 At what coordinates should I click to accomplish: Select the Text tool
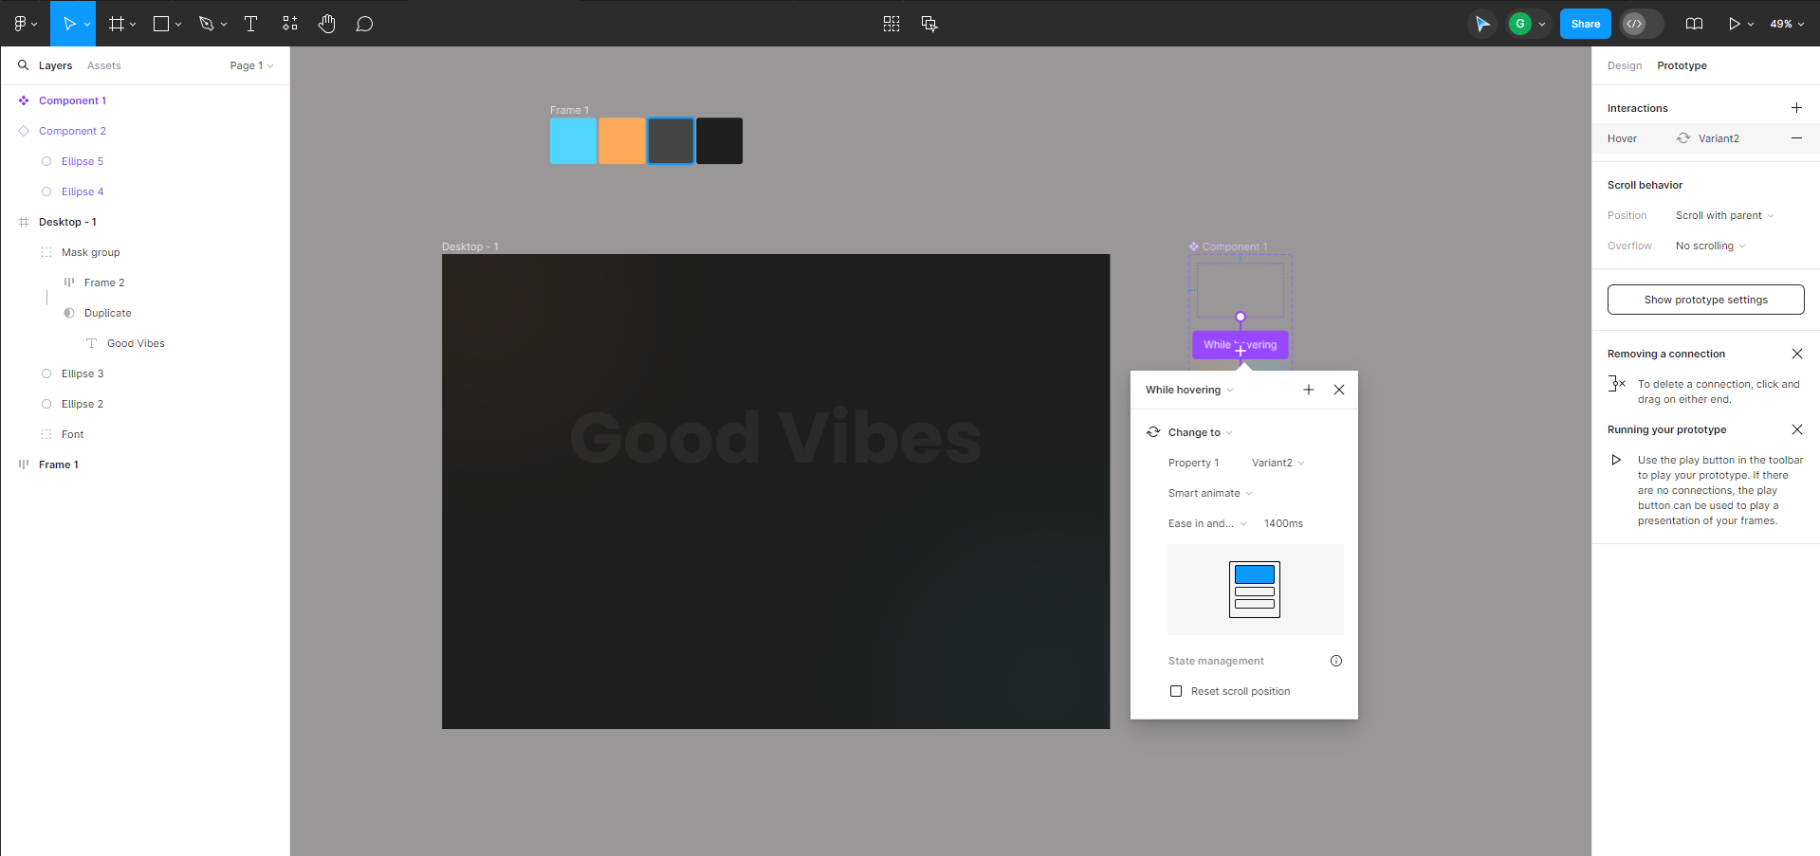250,24
